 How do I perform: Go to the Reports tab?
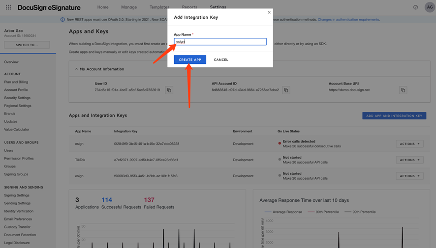pos(189,7)
